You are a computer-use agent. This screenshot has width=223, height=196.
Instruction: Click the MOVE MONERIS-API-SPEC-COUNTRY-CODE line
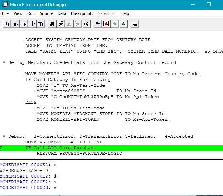tap(113, 74)
